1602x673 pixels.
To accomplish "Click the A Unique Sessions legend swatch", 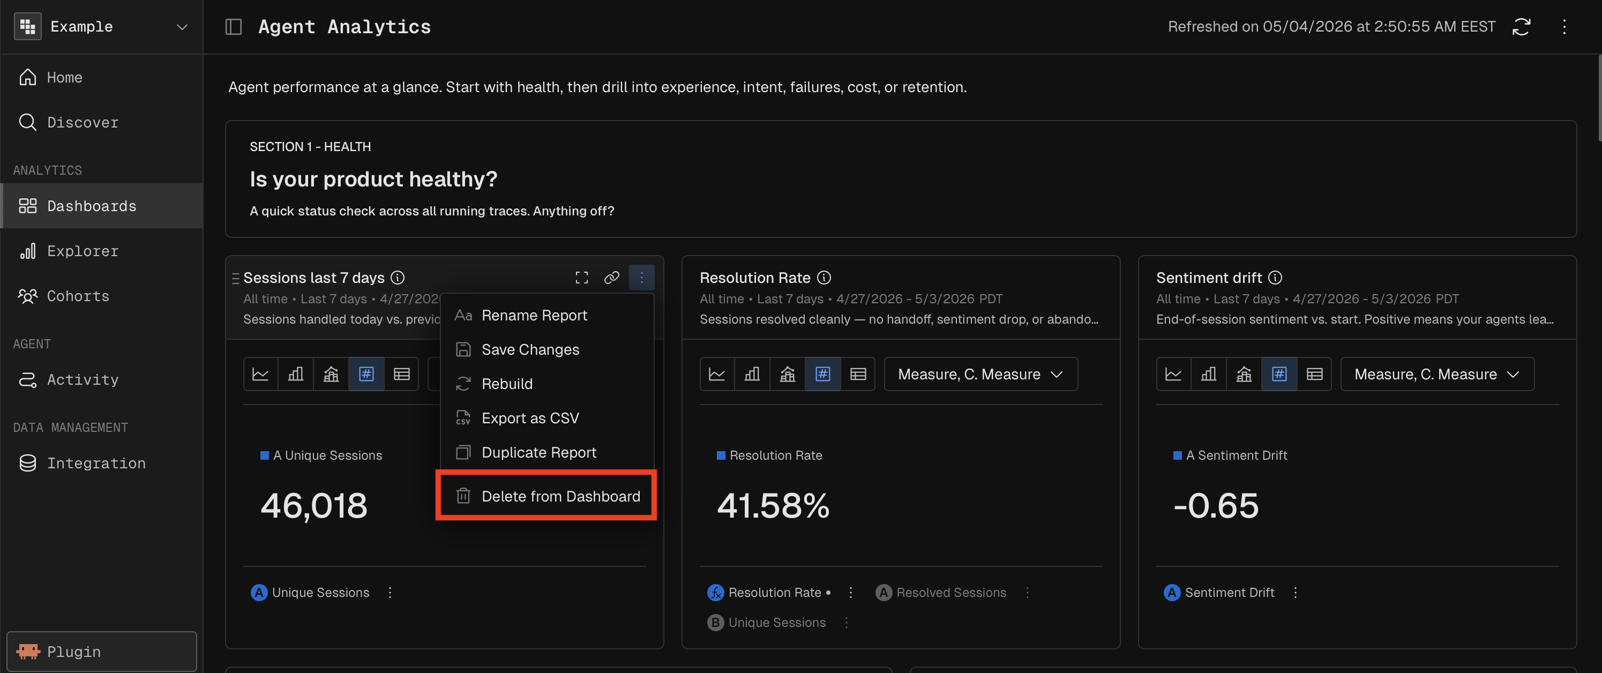I will [x=264, y=455].
